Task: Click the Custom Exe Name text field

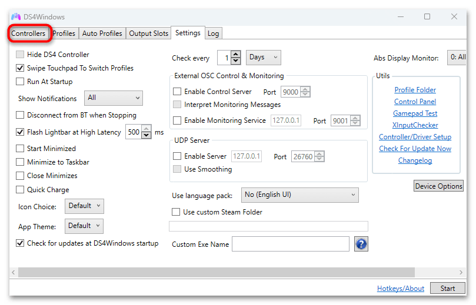Action: [291, 244]
